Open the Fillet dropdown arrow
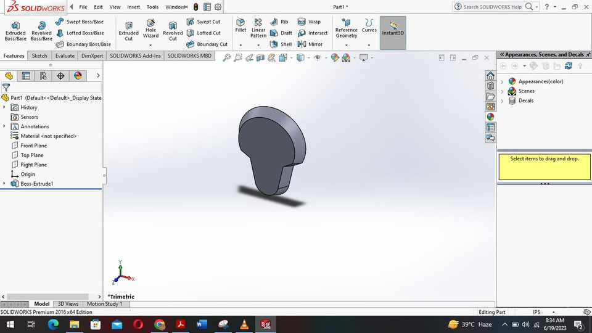The width and height of the screenshot is (592, 333). point(240,45)
